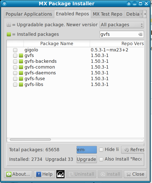Enable the gvfs-libs checkbox
This screenshot has height=183, width=152.
tap(15, 85)
